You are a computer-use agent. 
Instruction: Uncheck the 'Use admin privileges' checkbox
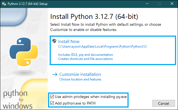point(52,97)
